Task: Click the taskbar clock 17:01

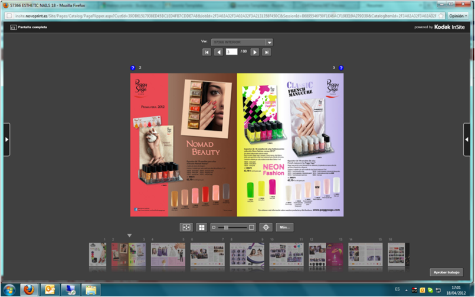Action: coord(456,288)
